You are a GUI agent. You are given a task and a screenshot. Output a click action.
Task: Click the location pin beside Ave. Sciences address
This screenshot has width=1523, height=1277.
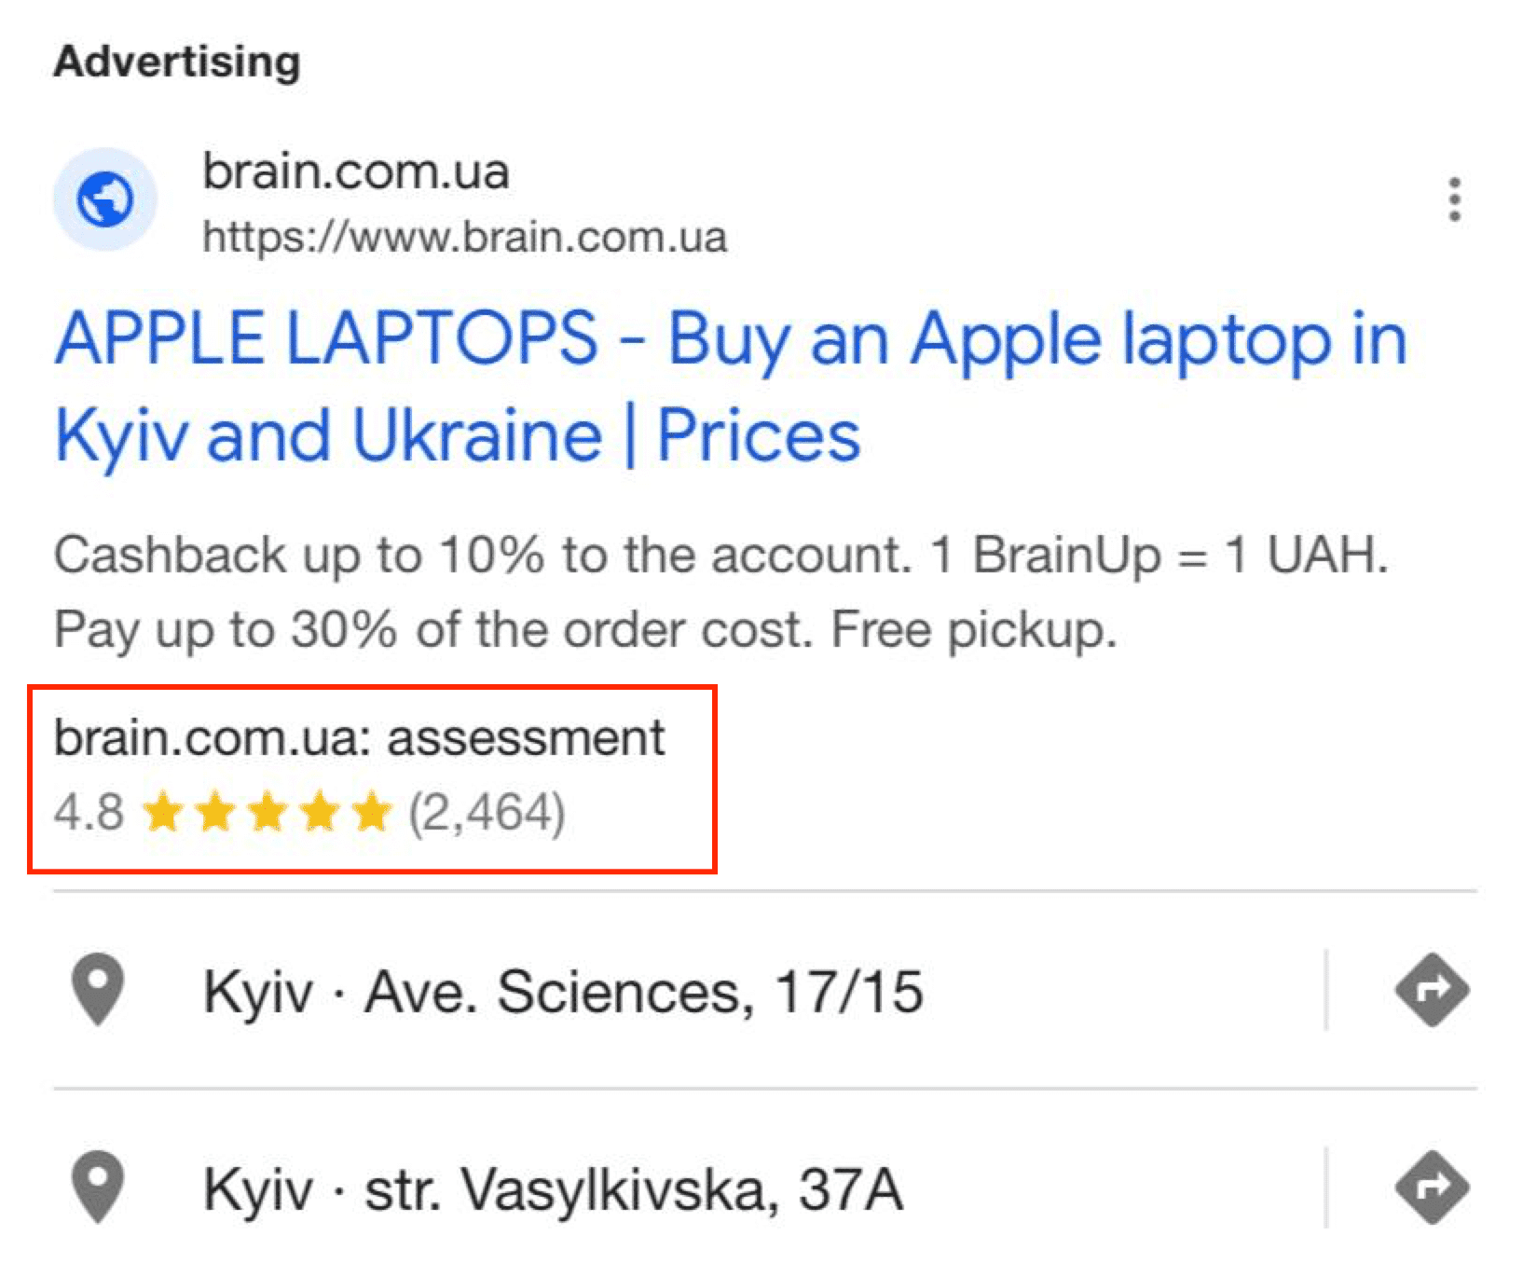[x=98, y=990]
